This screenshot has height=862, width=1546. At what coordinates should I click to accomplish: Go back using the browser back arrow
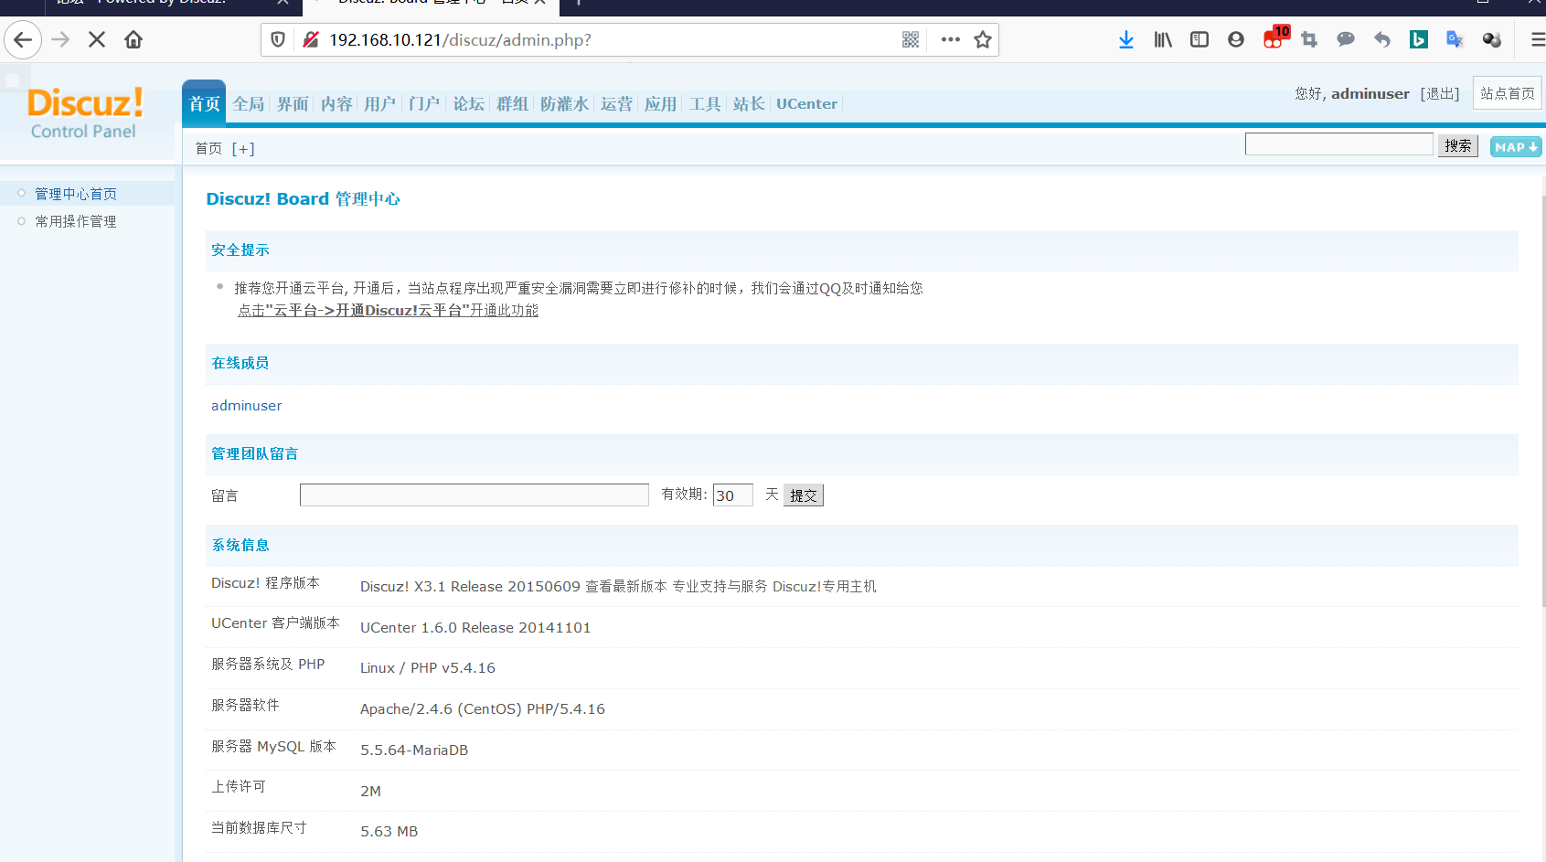pyautogui.click(x=23, y=40)
